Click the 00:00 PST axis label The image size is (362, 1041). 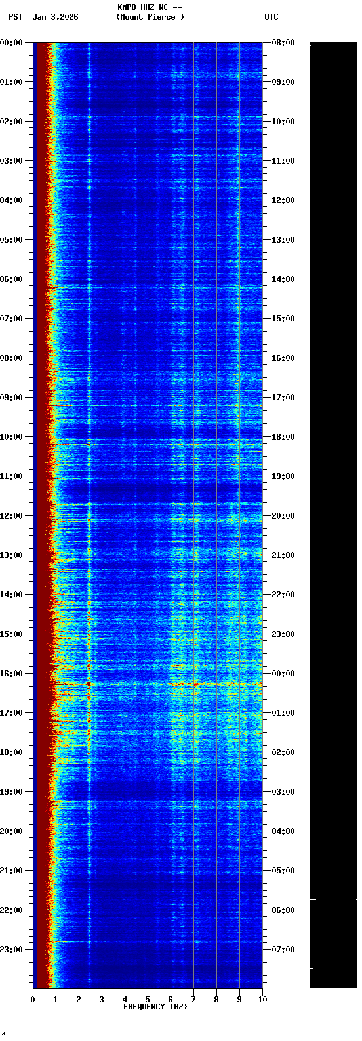point(12,43)
